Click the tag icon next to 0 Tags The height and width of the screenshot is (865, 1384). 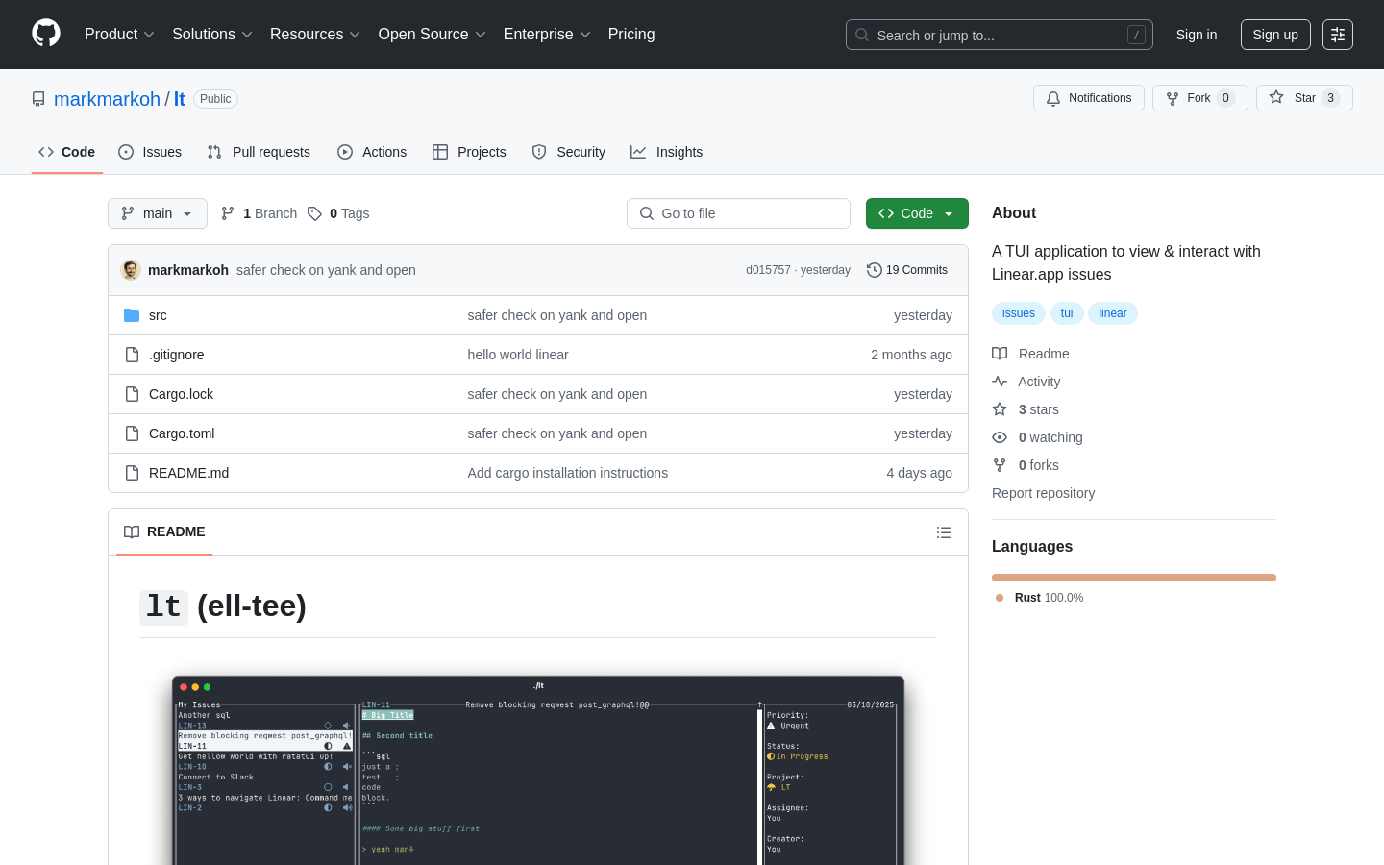coord(314,213)
